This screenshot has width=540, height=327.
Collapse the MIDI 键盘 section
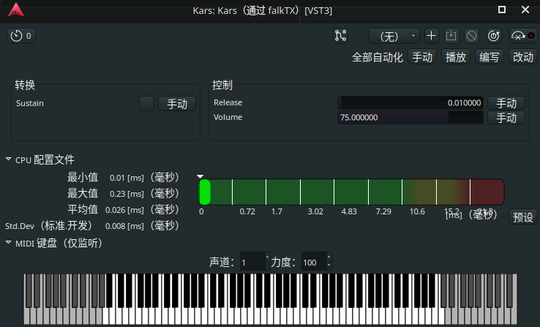tap(9, 242)
